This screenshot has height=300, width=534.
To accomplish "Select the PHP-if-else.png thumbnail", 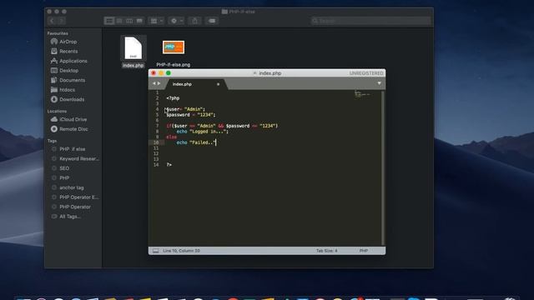I will (x=174, y=47).
